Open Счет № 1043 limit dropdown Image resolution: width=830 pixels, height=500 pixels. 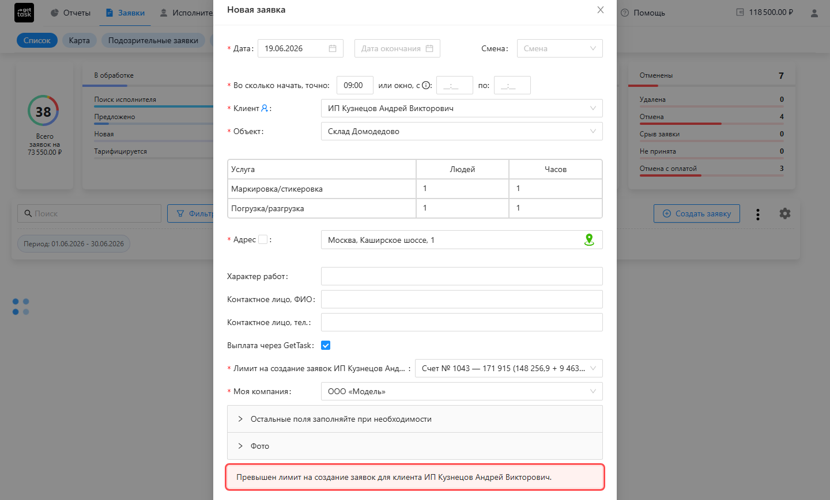tap(509, 368)
